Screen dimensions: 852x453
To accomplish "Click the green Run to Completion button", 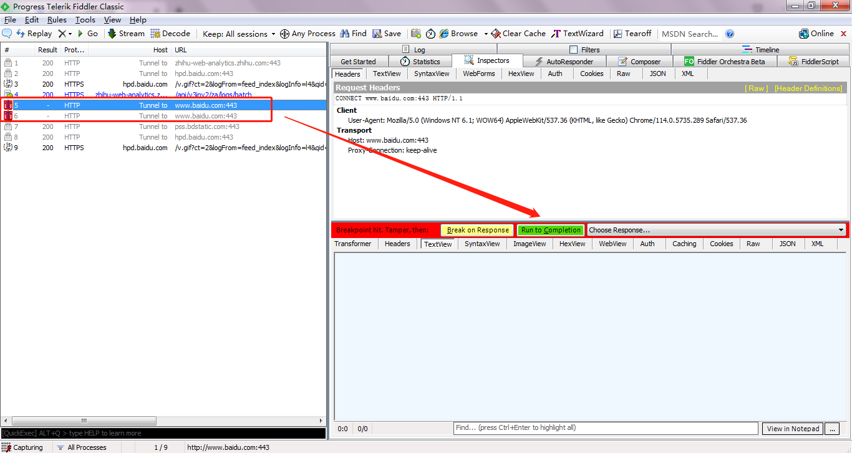I will coord(551,230).
